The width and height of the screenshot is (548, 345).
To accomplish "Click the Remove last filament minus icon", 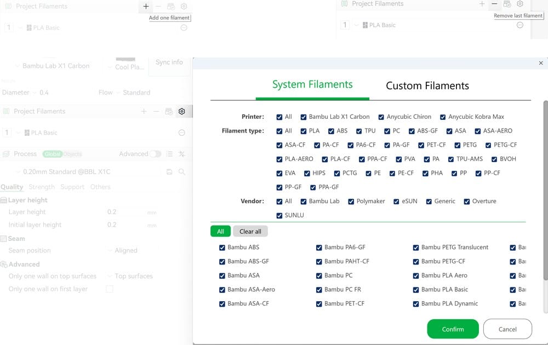I will click(x=494, y=4).
